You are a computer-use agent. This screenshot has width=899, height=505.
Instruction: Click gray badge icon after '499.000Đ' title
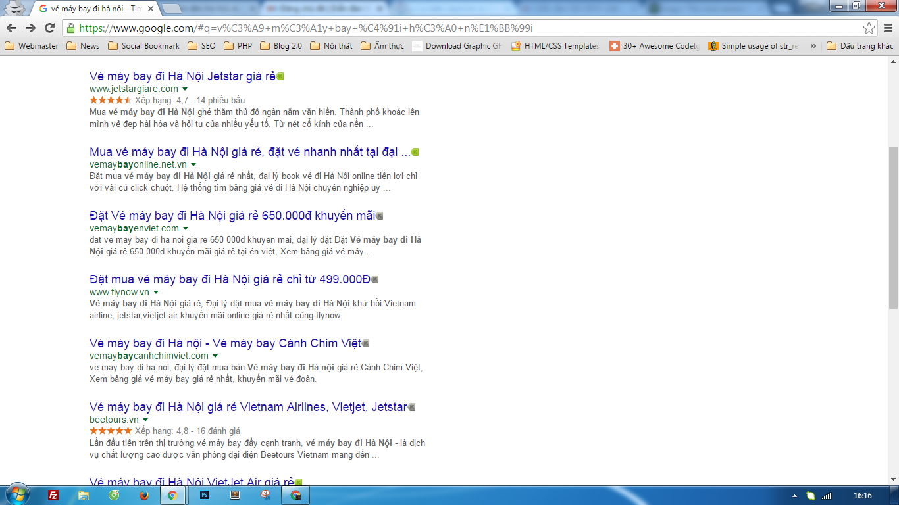(375, 279)
